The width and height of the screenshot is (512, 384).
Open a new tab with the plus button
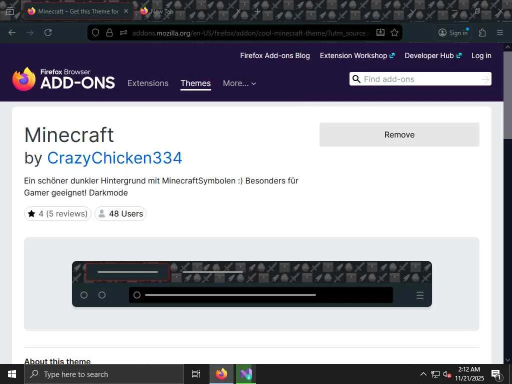(x=257, y=11)
